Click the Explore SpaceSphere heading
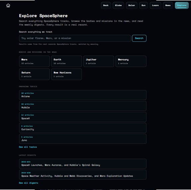191x190 pixels. point(43,16)
